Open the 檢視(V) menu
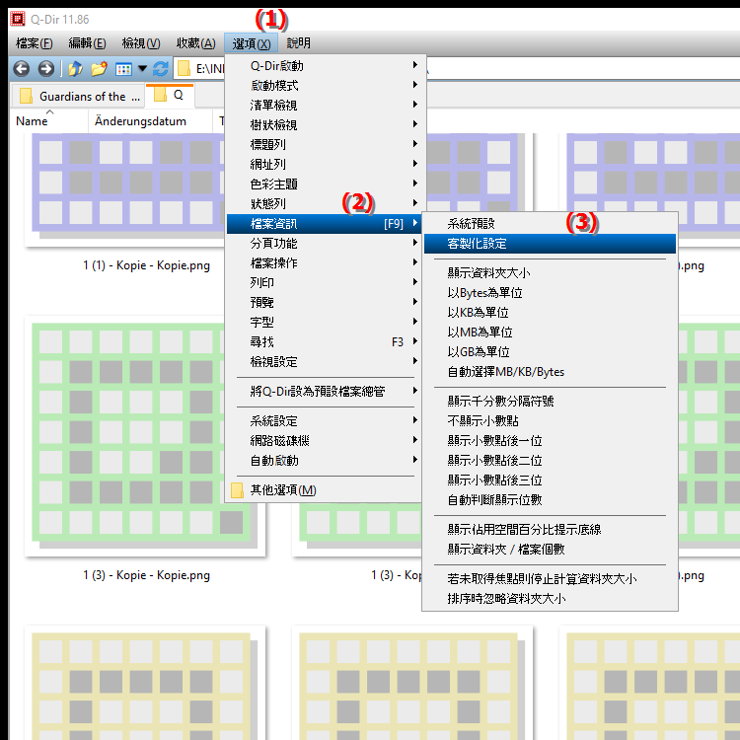Viewport: 740px width, 740px height. point(141,43)
